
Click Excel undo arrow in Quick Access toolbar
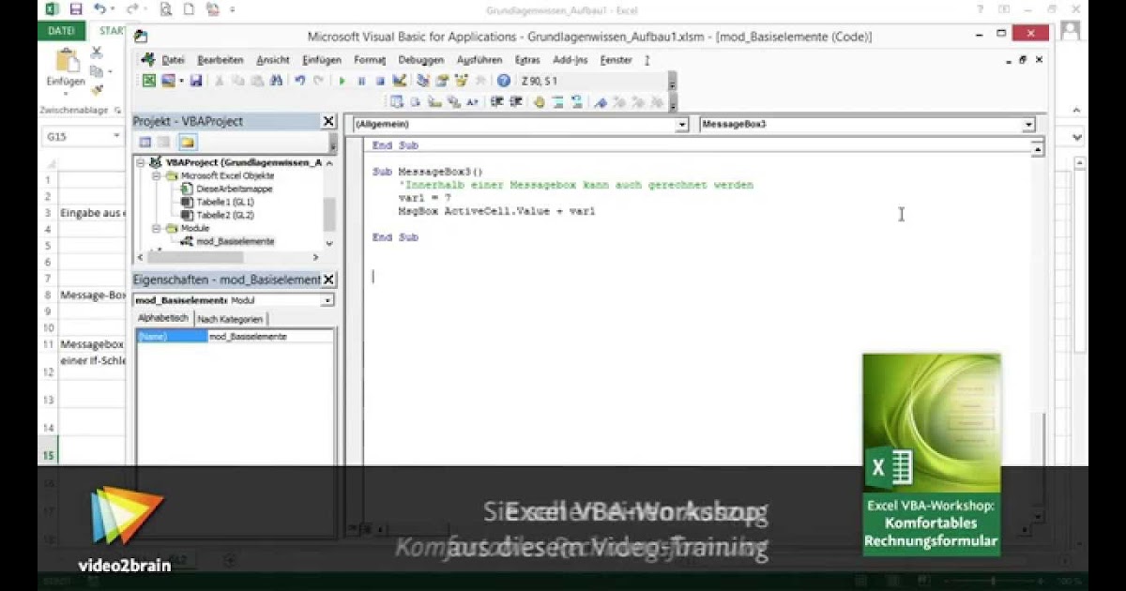[99, 9]
